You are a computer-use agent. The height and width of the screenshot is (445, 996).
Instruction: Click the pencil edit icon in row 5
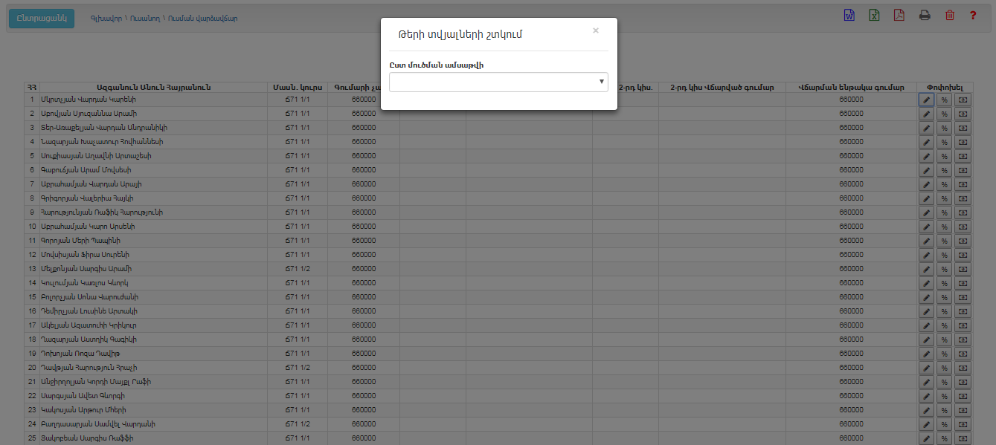click(926, 156)
